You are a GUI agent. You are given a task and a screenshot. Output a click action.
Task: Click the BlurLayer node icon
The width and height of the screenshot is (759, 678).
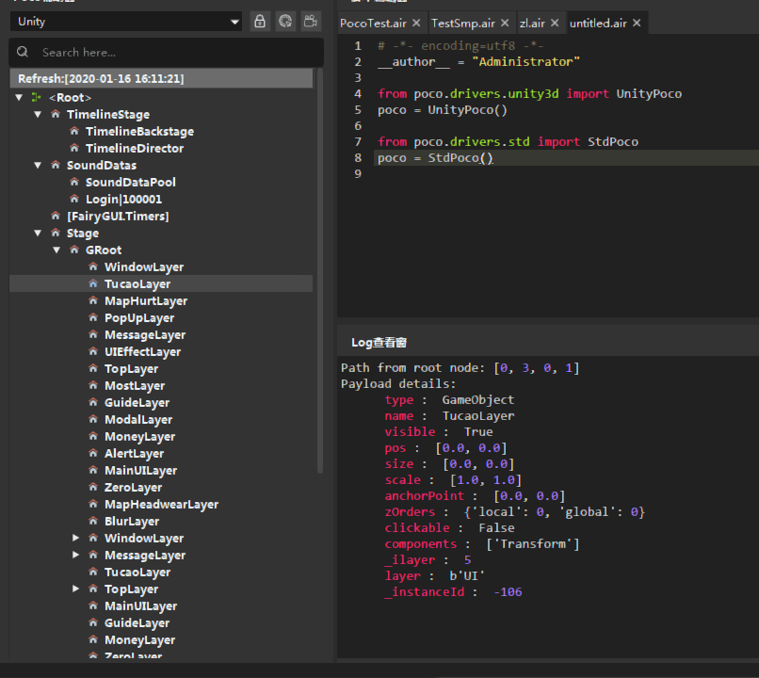click(x=93, y=521)
